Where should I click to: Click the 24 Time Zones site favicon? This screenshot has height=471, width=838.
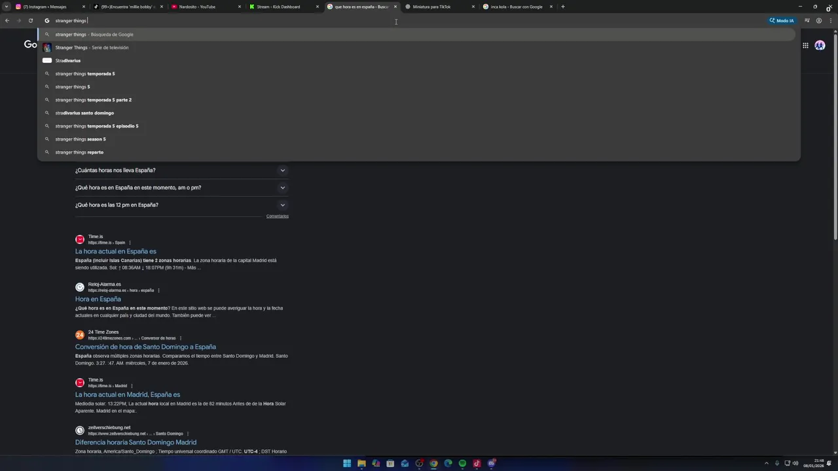[80, 335]
